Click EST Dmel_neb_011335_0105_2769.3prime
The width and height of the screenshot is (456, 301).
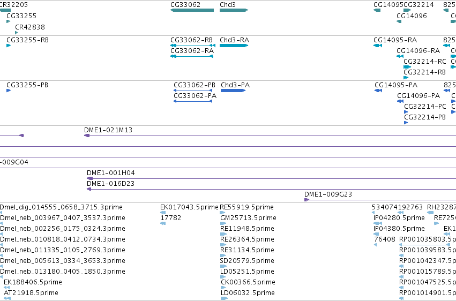click(63, 250)
